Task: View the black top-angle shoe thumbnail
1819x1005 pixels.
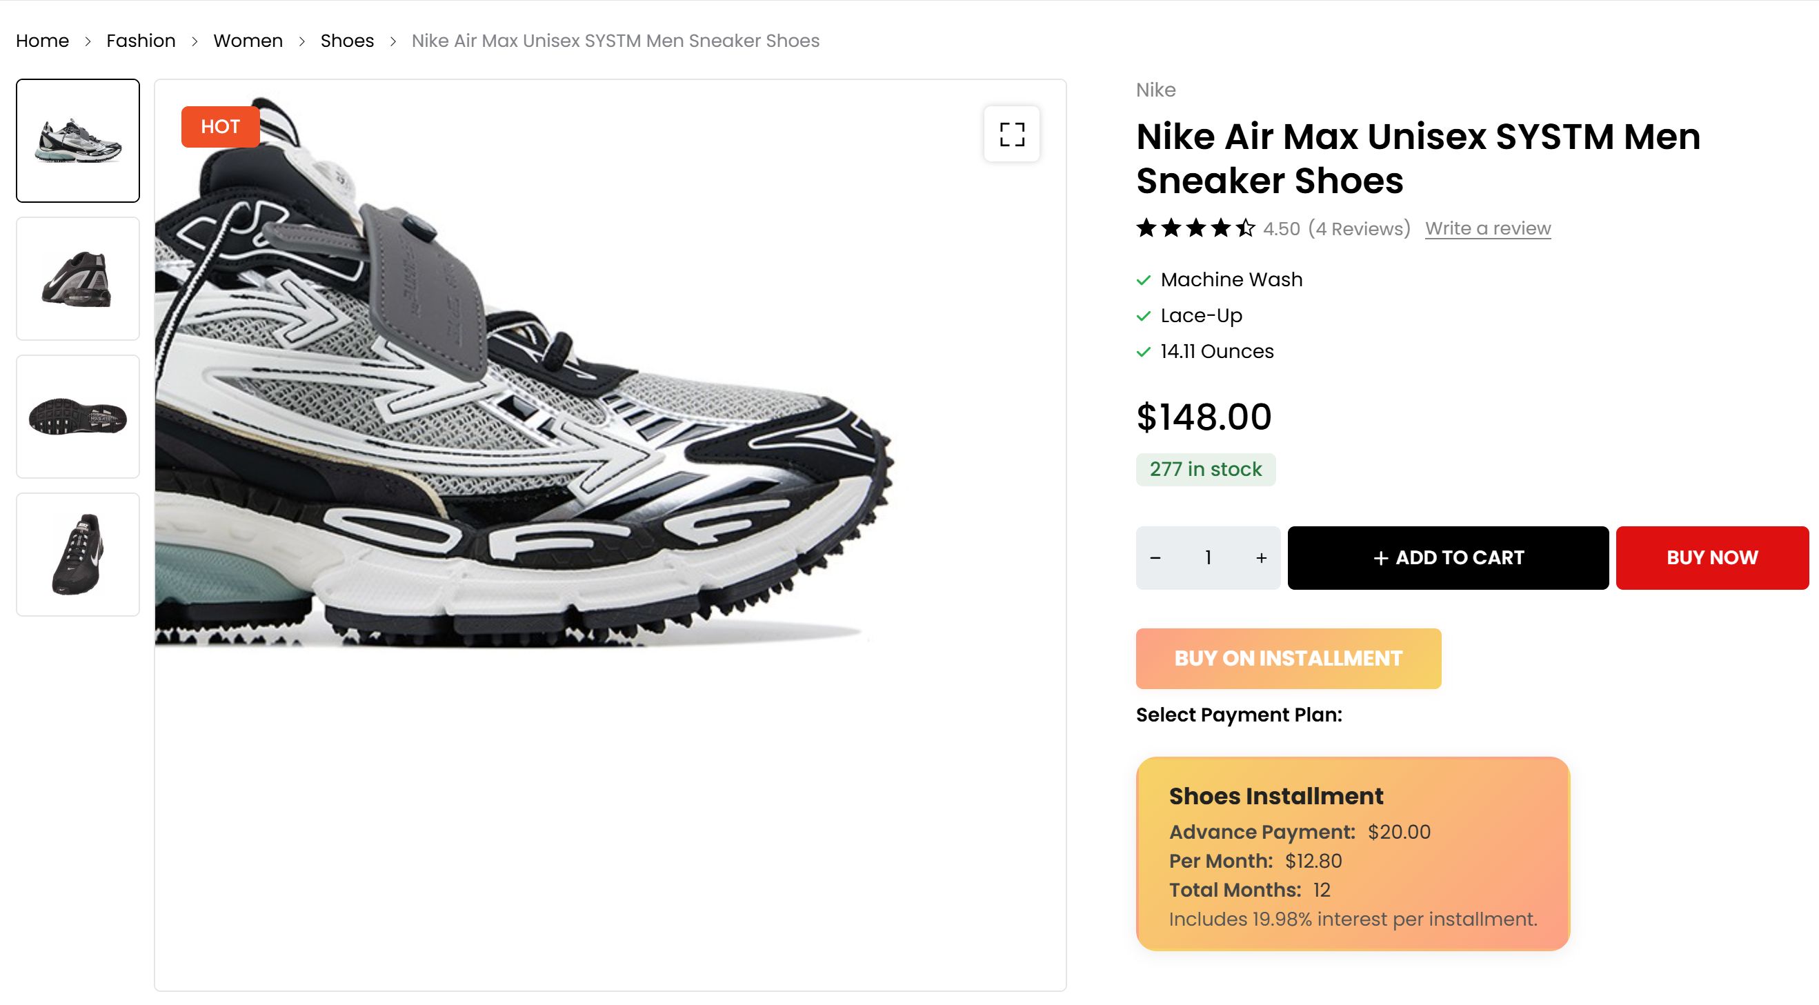Action: pos(78,555)
